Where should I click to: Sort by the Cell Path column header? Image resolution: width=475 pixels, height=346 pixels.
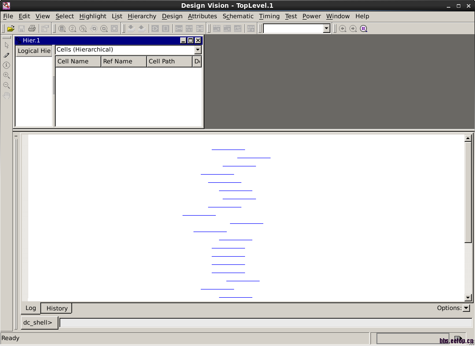point(169,62)
